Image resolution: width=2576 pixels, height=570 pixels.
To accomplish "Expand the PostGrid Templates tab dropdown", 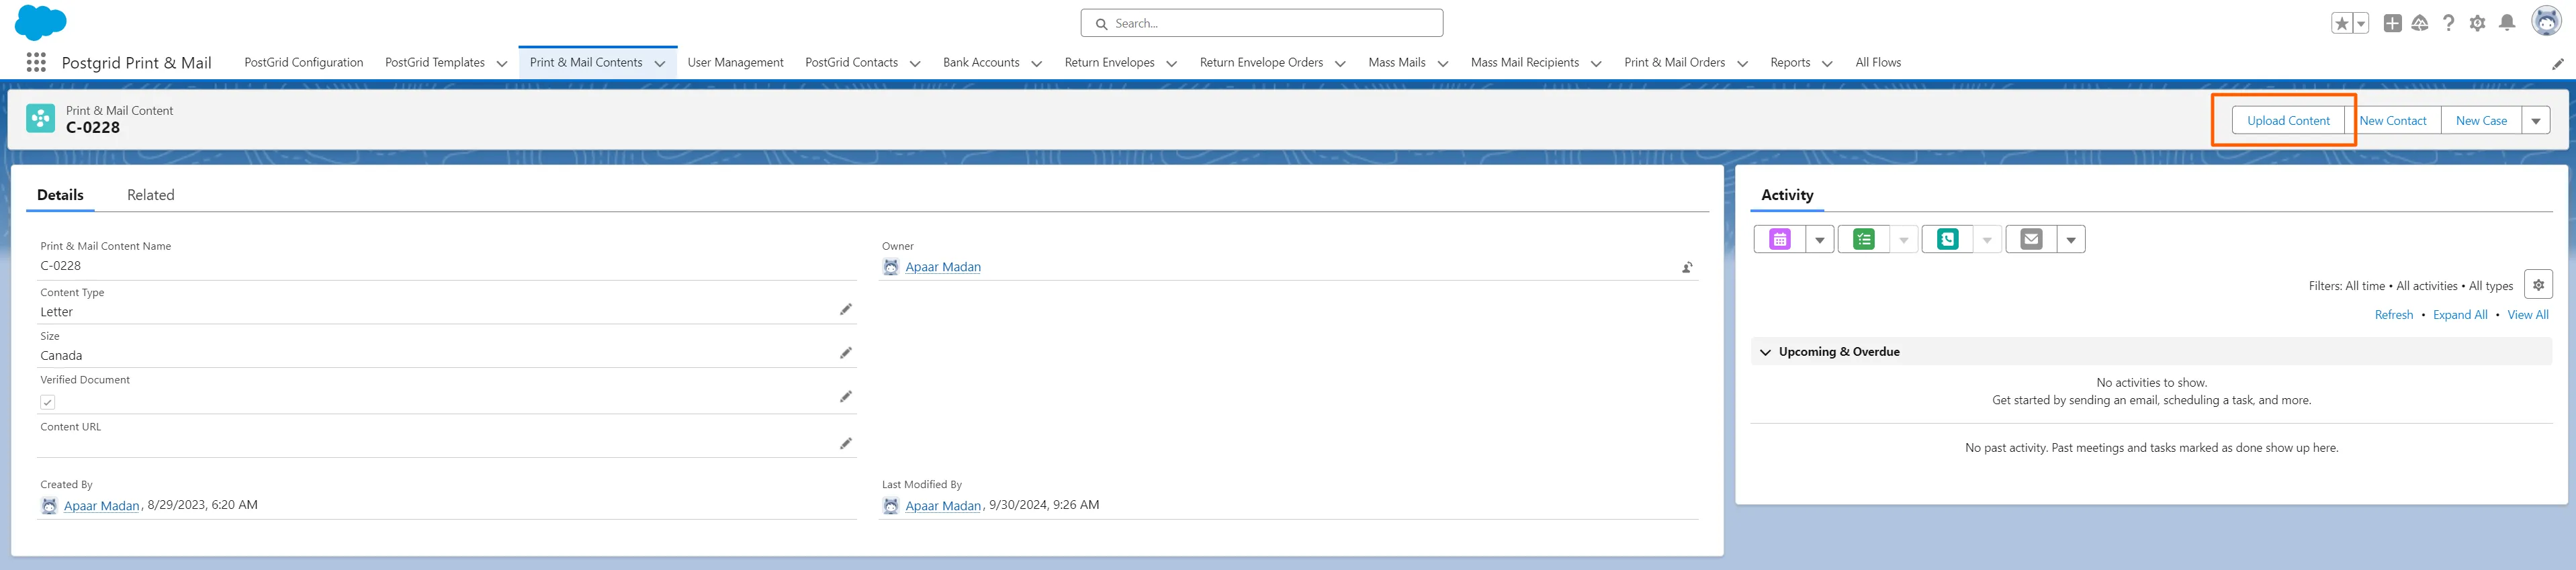I will click(502, 63).
